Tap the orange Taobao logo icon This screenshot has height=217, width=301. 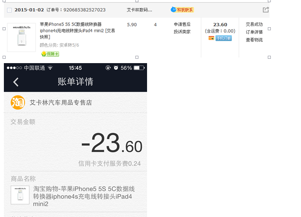(x=18, y=102)
